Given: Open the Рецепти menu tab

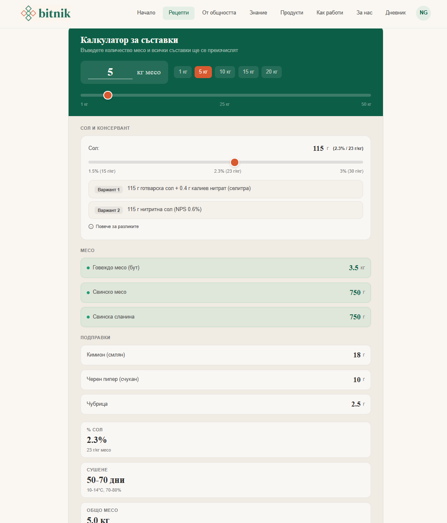Looking at the screenshot, I should 178,13.
